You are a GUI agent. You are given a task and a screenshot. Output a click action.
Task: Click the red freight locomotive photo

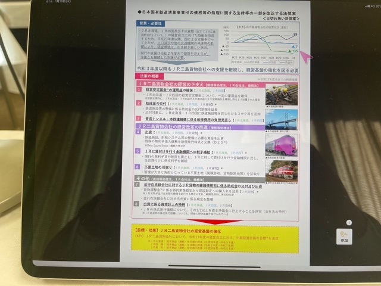282,171
